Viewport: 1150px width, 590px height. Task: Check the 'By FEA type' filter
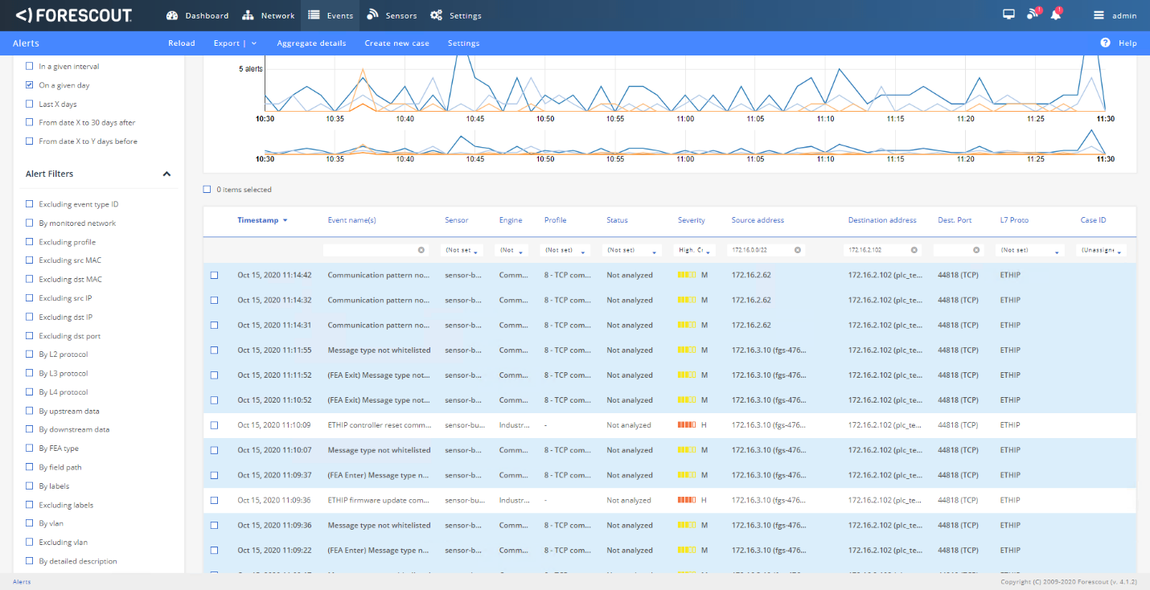tap(30, 449)
